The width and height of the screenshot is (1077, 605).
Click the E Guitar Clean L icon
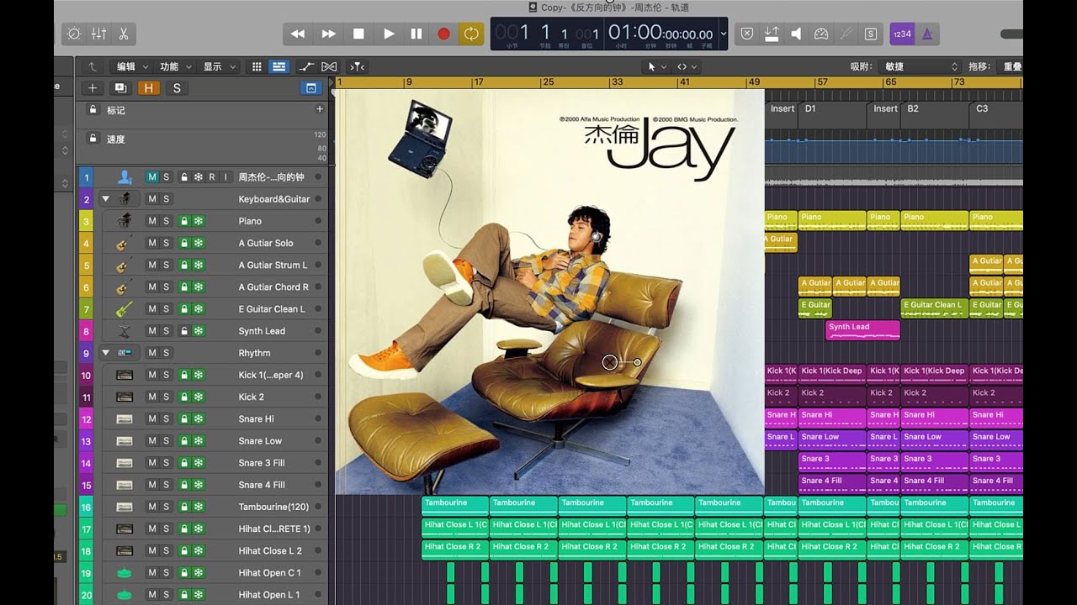pyautogui.click(x=125, y=309)
